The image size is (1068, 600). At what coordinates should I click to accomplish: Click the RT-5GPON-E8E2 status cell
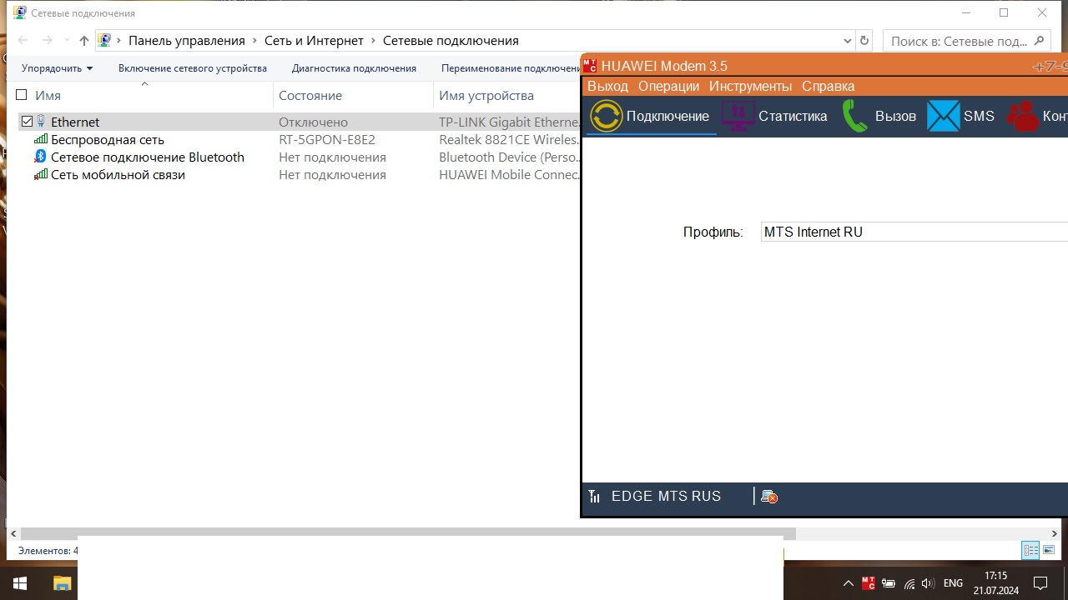(327, 139)
